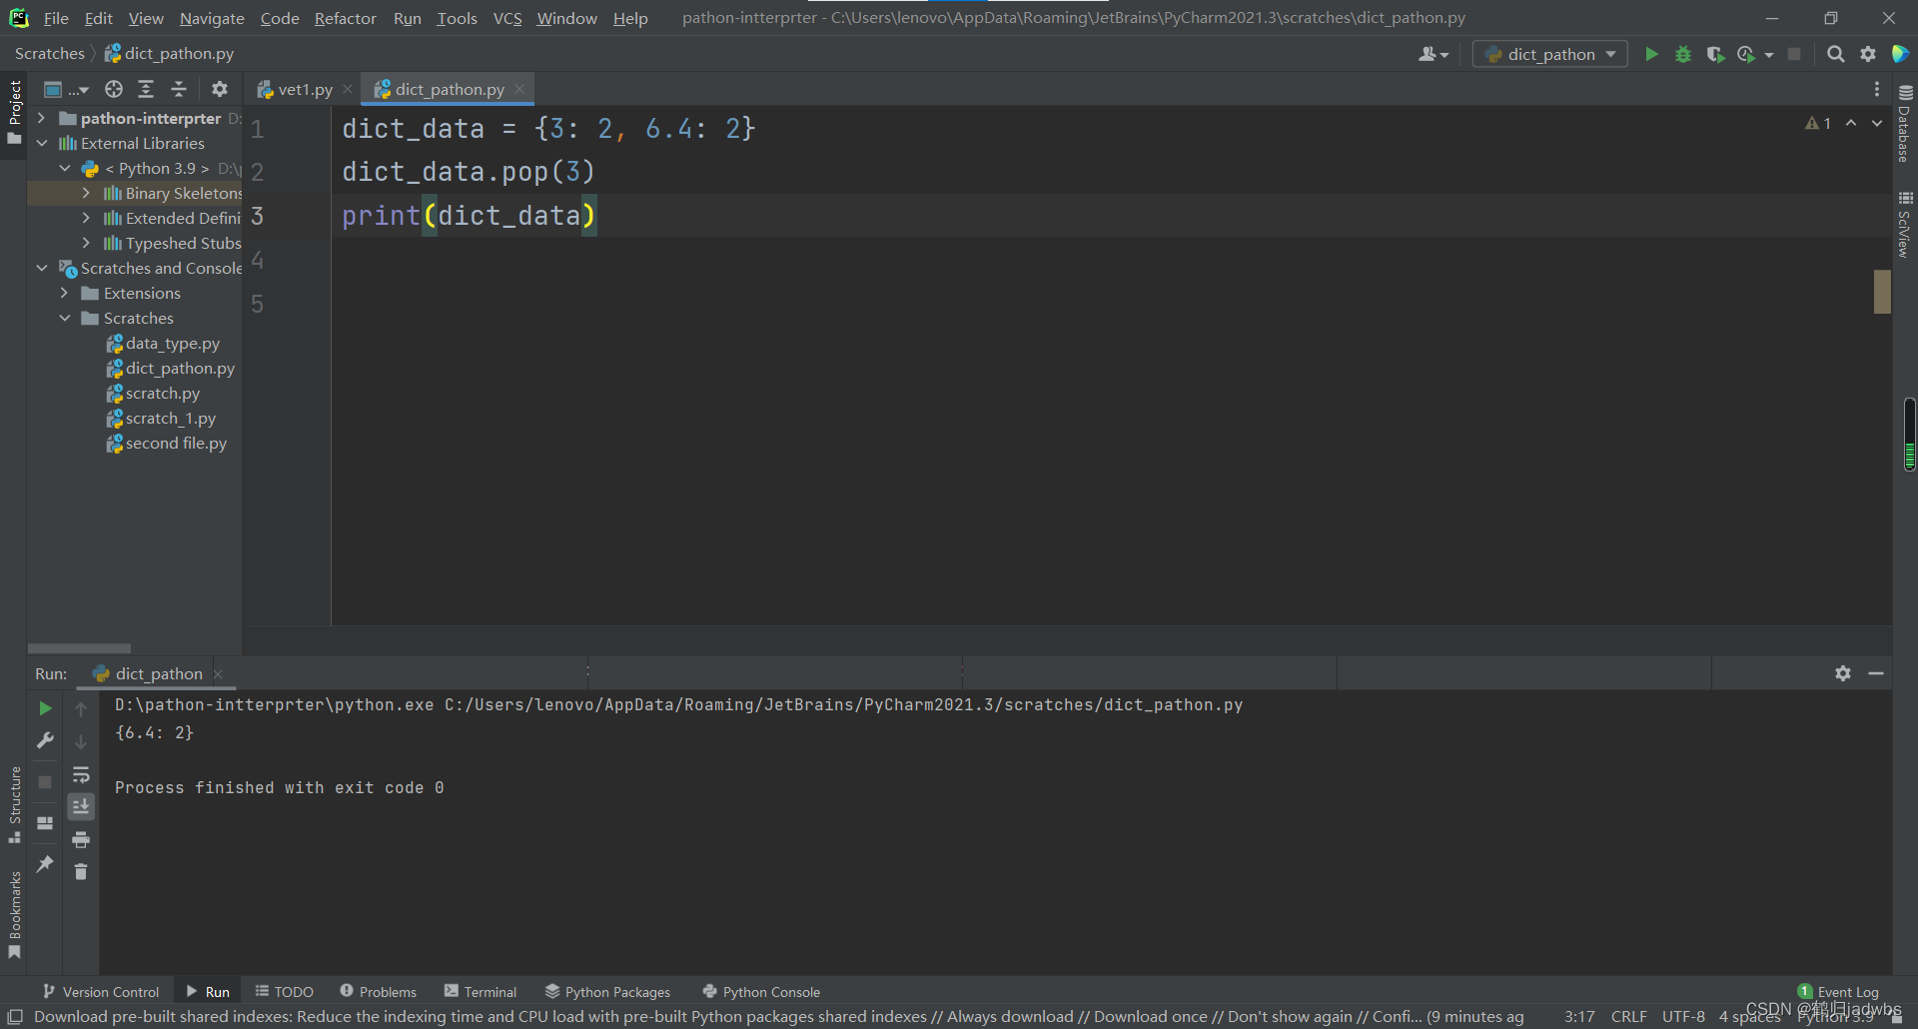
Task: Open the Refactor menu
Action: pyautogui.click(x=345, y=18)
